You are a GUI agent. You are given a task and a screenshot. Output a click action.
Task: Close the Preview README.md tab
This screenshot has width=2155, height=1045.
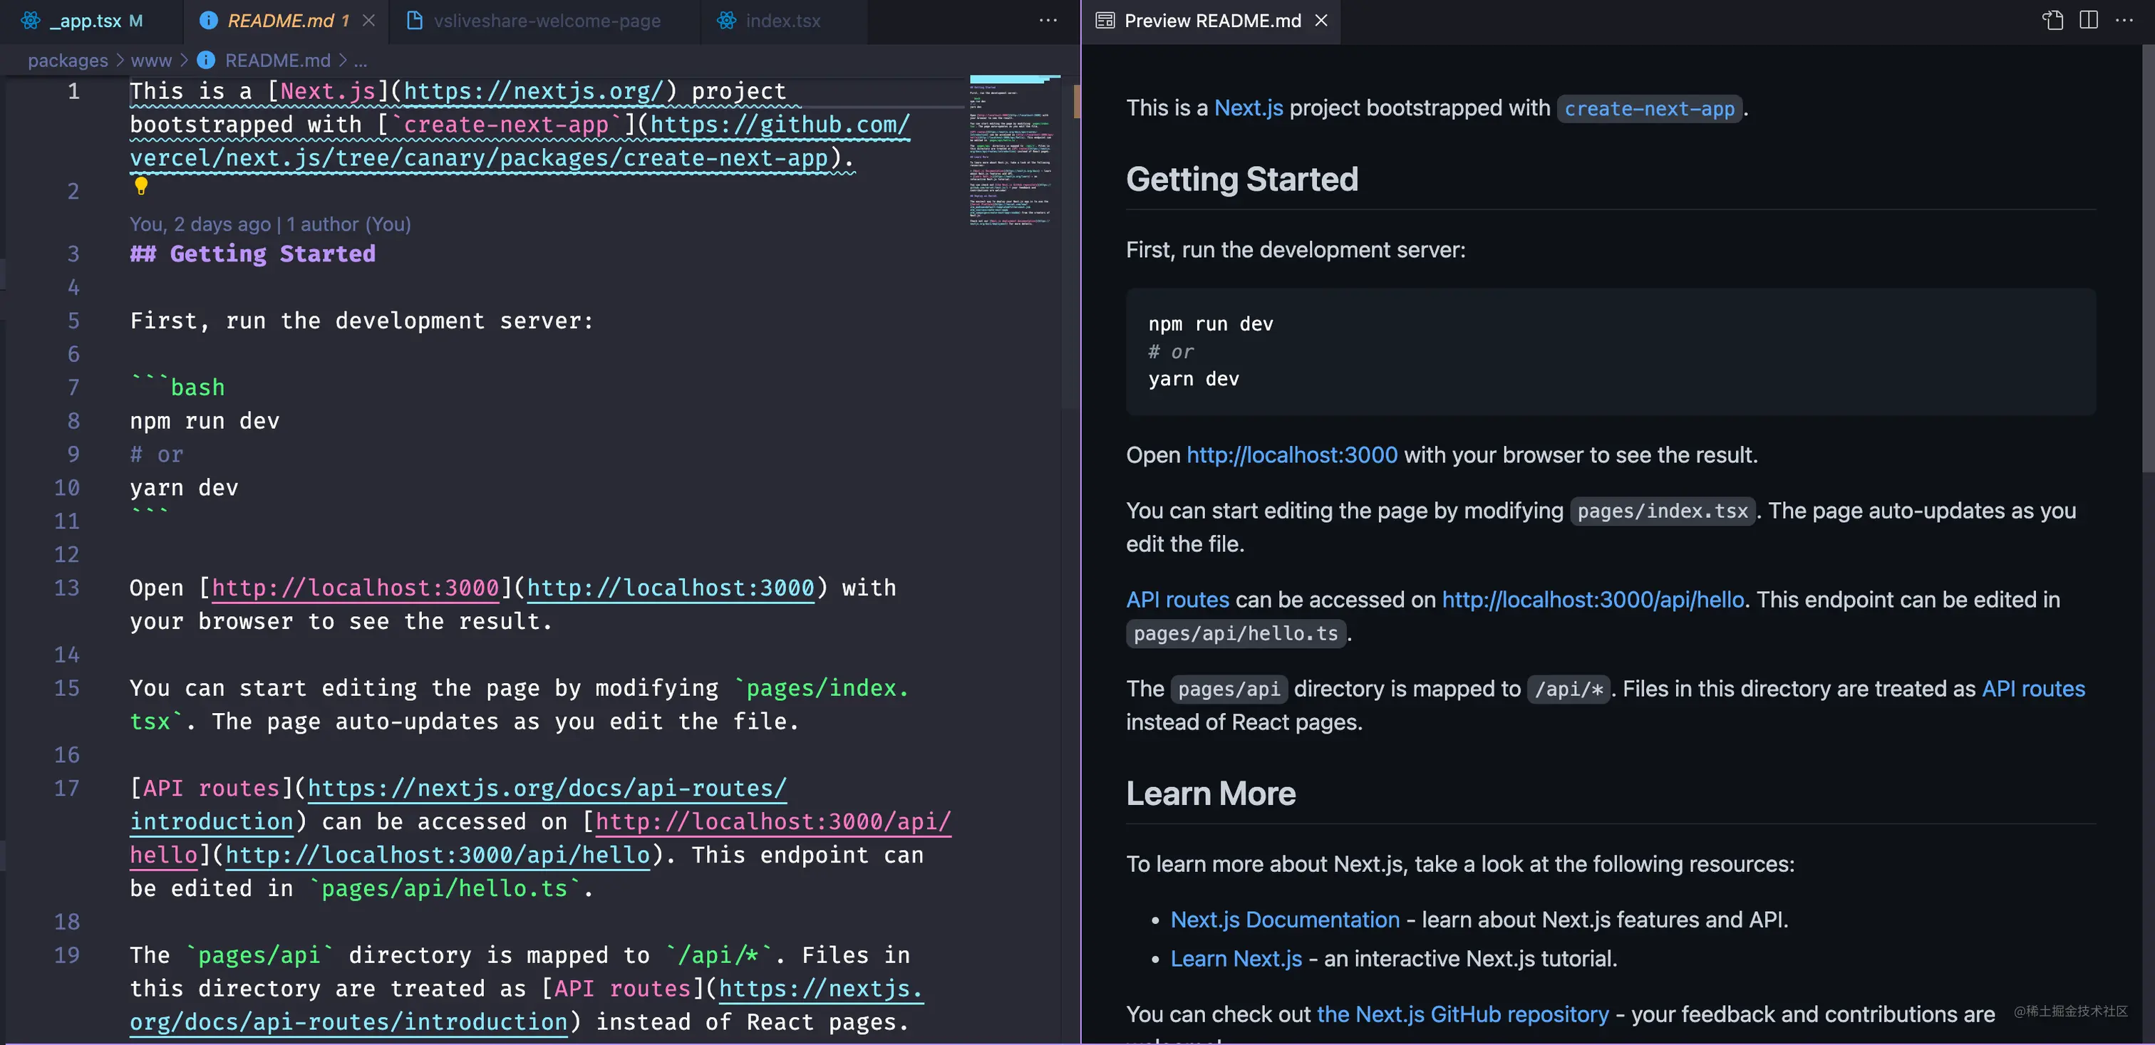(1321, 20)
